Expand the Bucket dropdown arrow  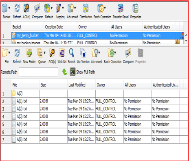[9, 8]
